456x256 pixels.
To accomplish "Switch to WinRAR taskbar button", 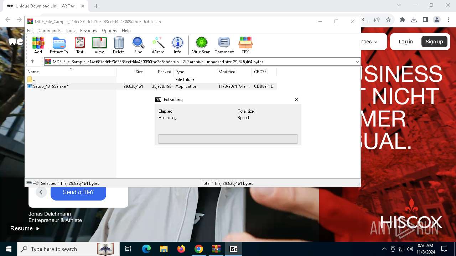I will pos(216,249).
